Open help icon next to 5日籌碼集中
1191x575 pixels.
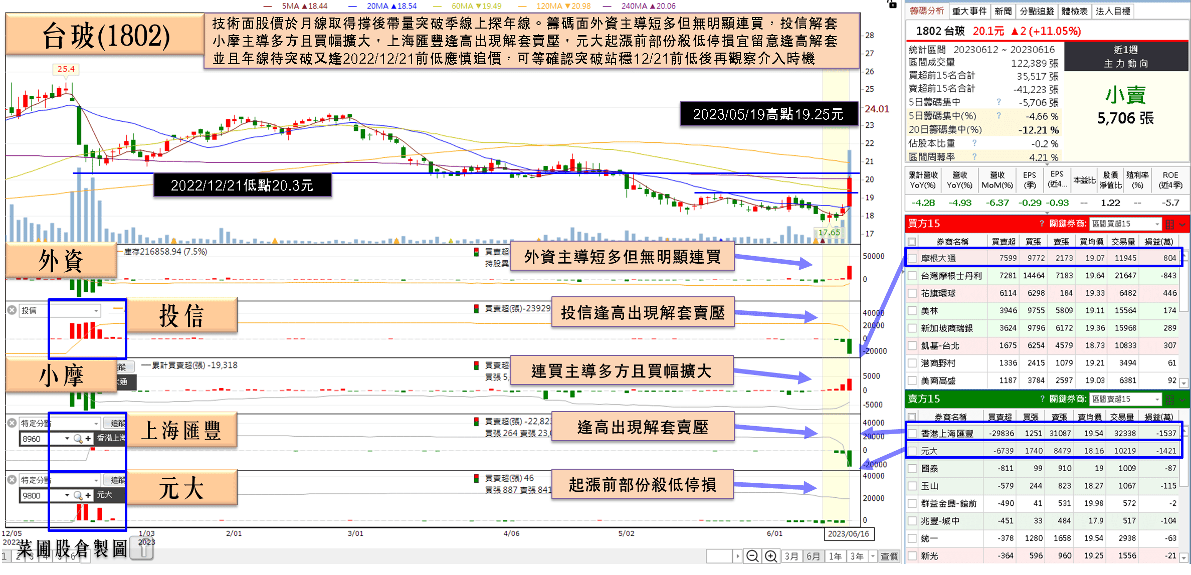click(999, 102)
